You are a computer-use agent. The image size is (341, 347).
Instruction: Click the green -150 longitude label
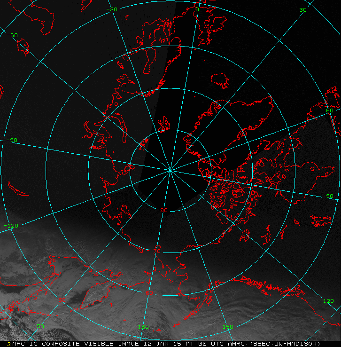[37, 326]
